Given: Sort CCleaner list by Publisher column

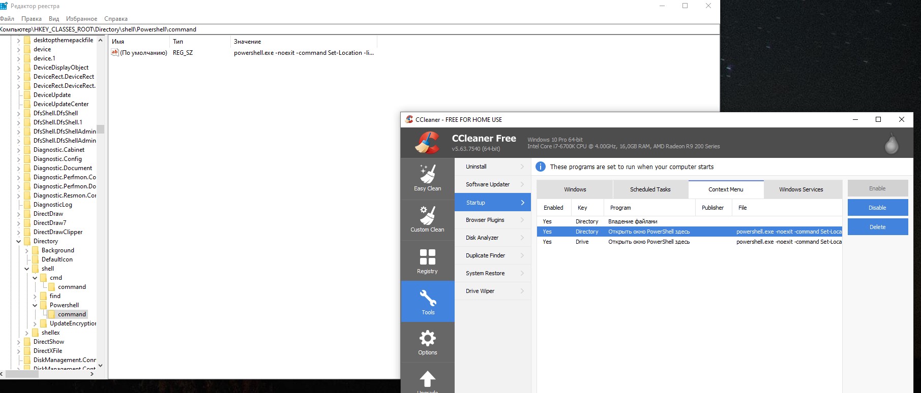Looking at the screenshot, I should (713, 208).
